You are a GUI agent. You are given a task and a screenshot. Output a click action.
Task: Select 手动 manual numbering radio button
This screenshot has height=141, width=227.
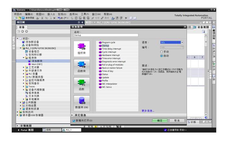[162, 52]
